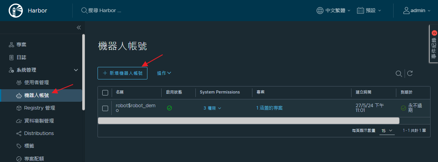Click the table search magnifier icon

pos(399,73)
